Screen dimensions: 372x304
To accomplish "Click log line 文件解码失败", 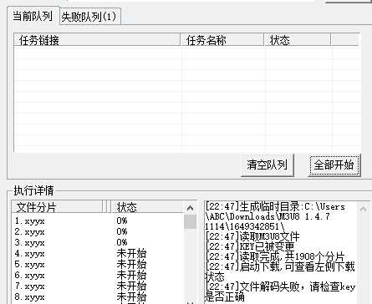I will [x=280, y=291].
